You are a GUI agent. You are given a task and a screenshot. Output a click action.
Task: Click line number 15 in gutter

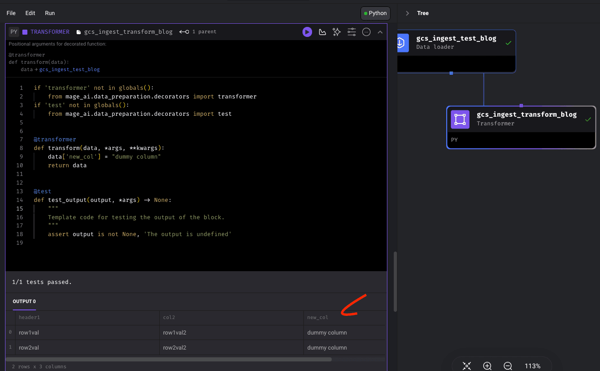pos(20,209)
